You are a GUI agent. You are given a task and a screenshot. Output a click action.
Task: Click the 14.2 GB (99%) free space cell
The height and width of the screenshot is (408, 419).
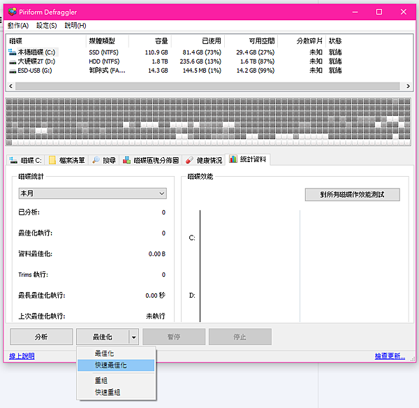pos(256,71)
